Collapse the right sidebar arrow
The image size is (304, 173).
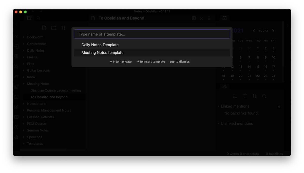[288, 26]
